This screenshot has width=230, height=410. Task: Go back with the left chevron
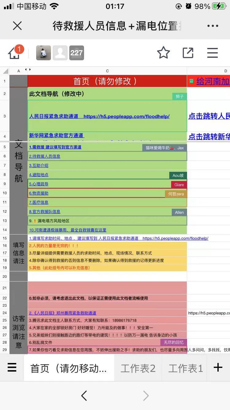coord(84,396)
